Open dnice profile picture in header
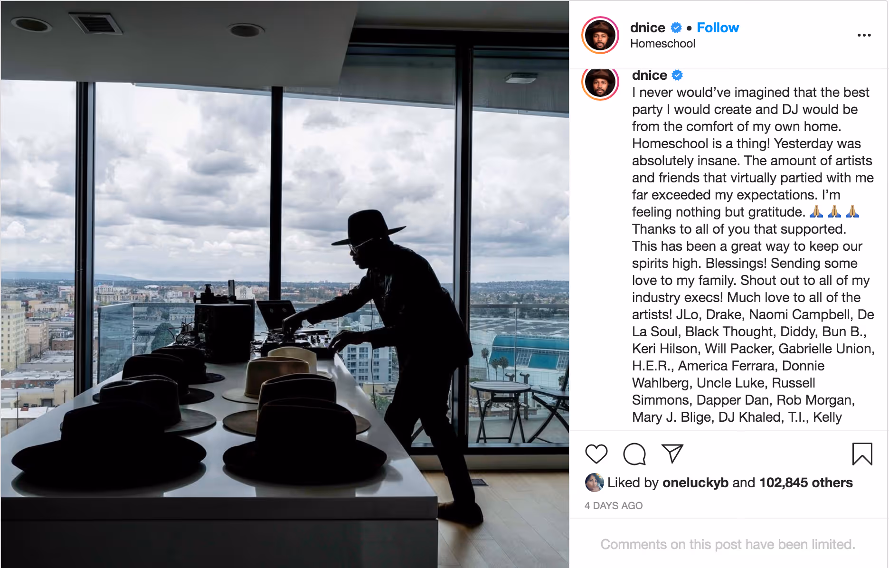The height and width of the screenshot is (568, 889). [600, 35]
